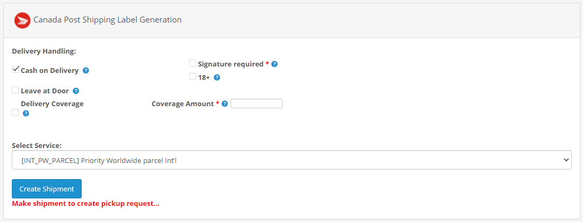Focus the Coverage Amount input field
This screenshot has width=583, height=222.
click(x=256, y=103)
